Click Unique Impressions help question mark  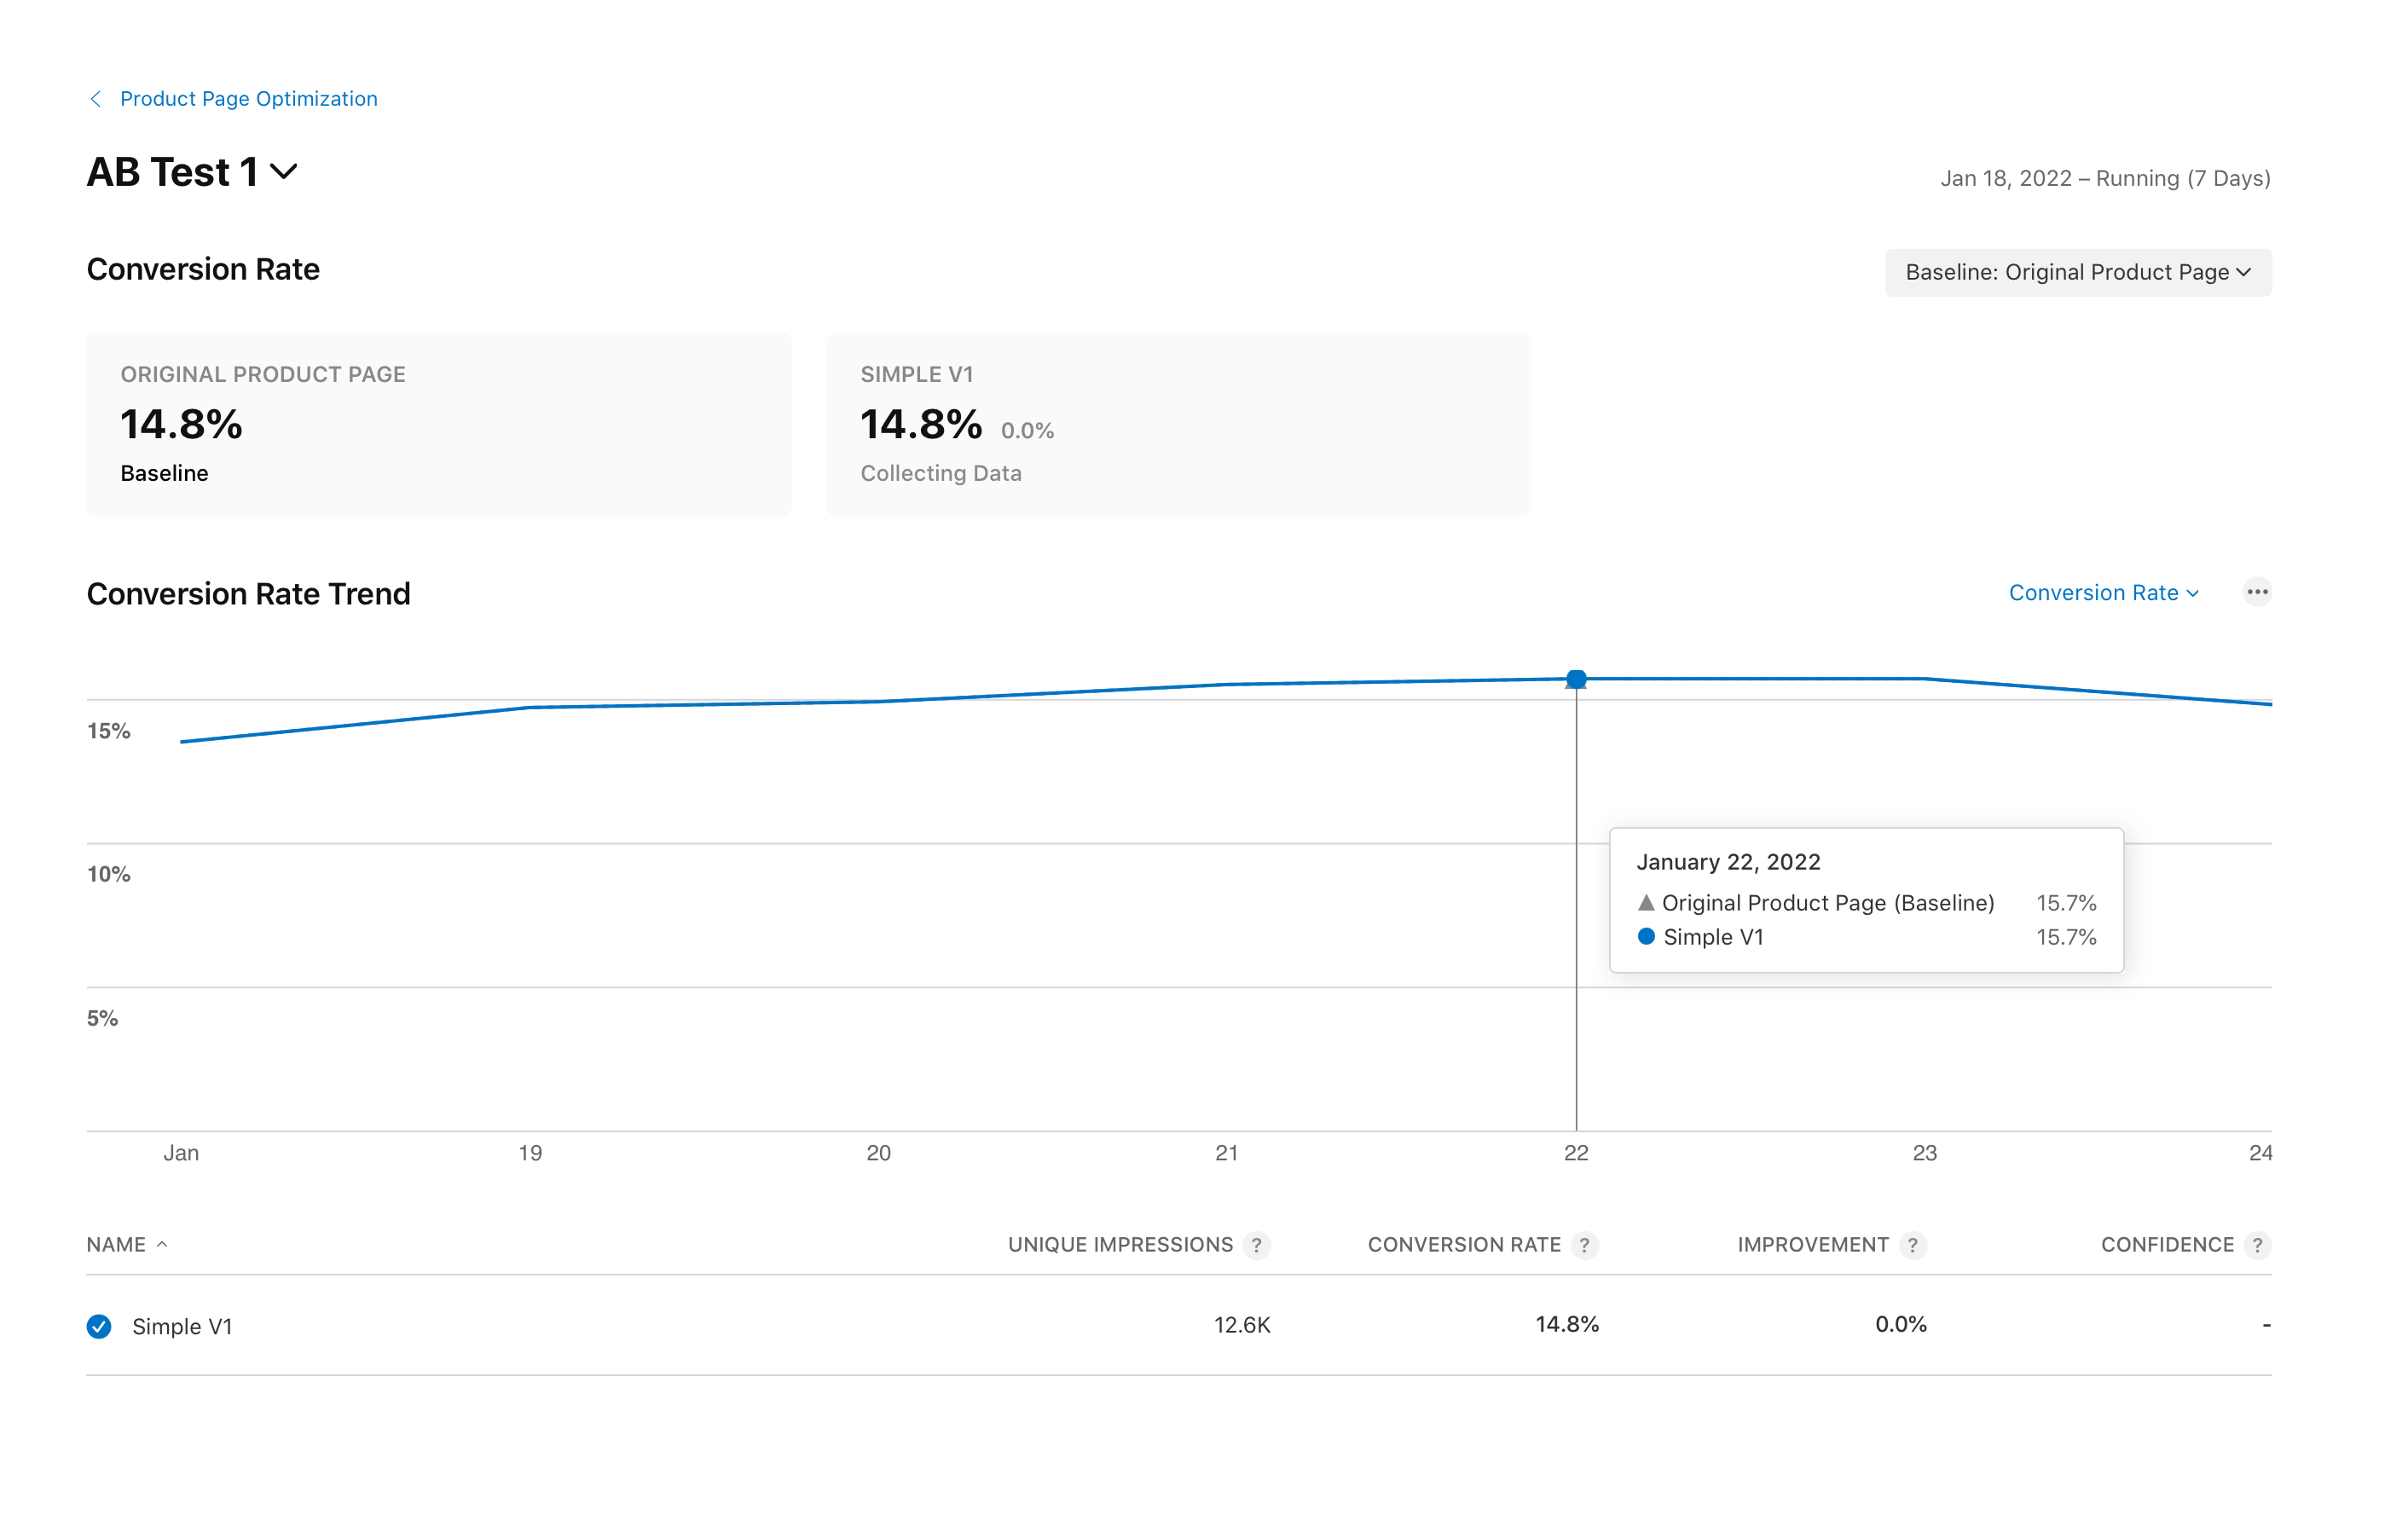[1256, 1245]
